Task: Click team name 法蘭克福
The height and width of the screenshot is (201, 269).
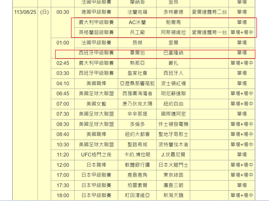Action: pos(137,12)
